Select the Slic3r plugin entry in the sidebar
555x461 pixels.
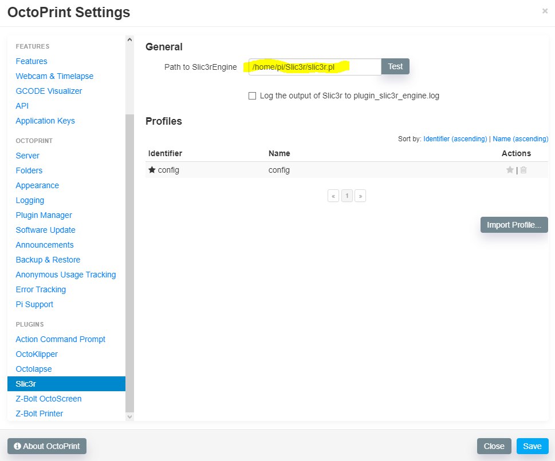[66, 384]
